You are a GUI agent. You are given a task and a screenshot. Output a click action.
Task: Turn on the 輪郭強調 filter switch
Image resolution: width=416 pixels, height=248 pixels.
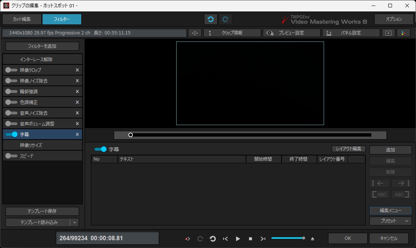[11, 91]
